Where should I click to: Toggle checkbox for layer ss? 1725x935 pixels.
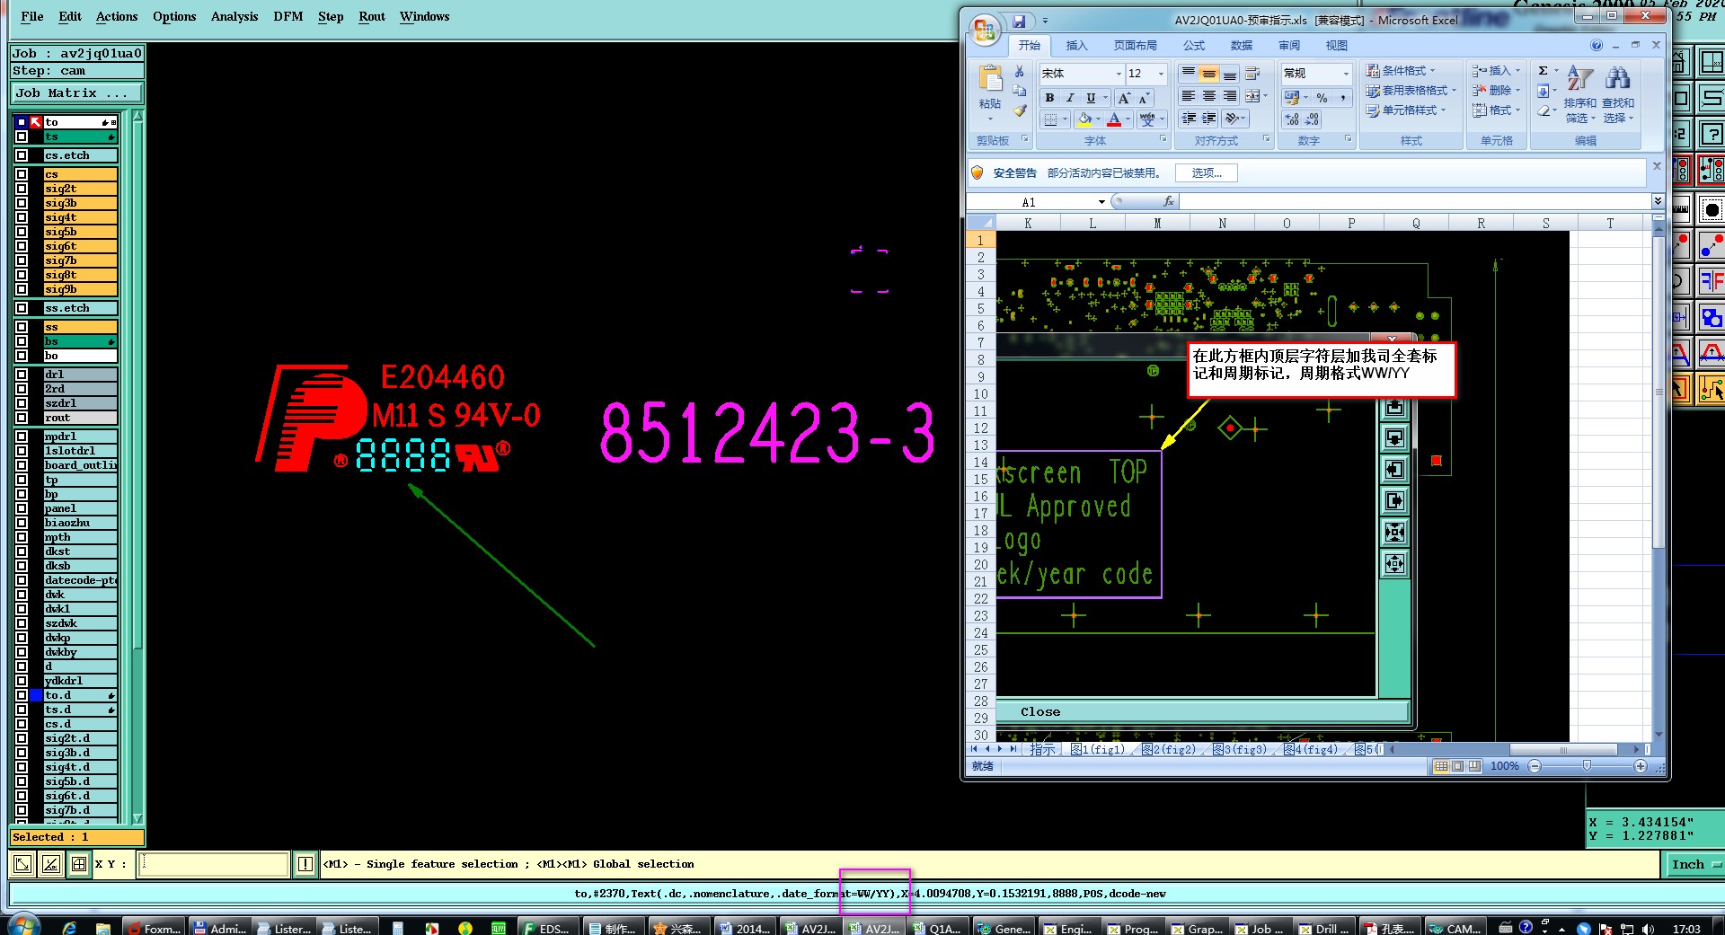click(x=22, y=327)
